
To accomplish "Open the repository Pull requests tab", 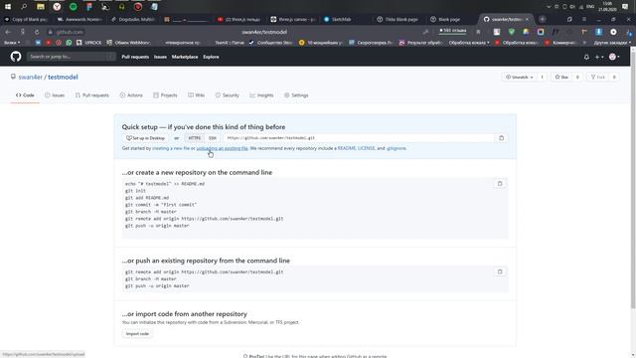I will click(x=92, y=95).
